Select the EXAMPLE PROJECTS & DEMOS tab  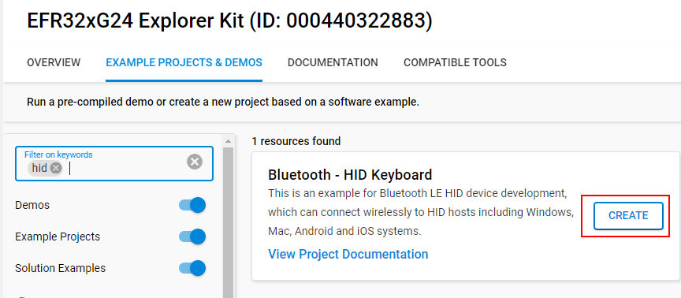(x=184, y=62)
